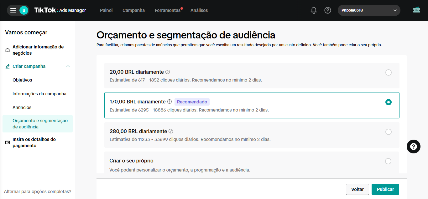The height and width of the screenshot is (199, 428).
Task: Click the floating help button on the right edge
Action: pos(413,147)
